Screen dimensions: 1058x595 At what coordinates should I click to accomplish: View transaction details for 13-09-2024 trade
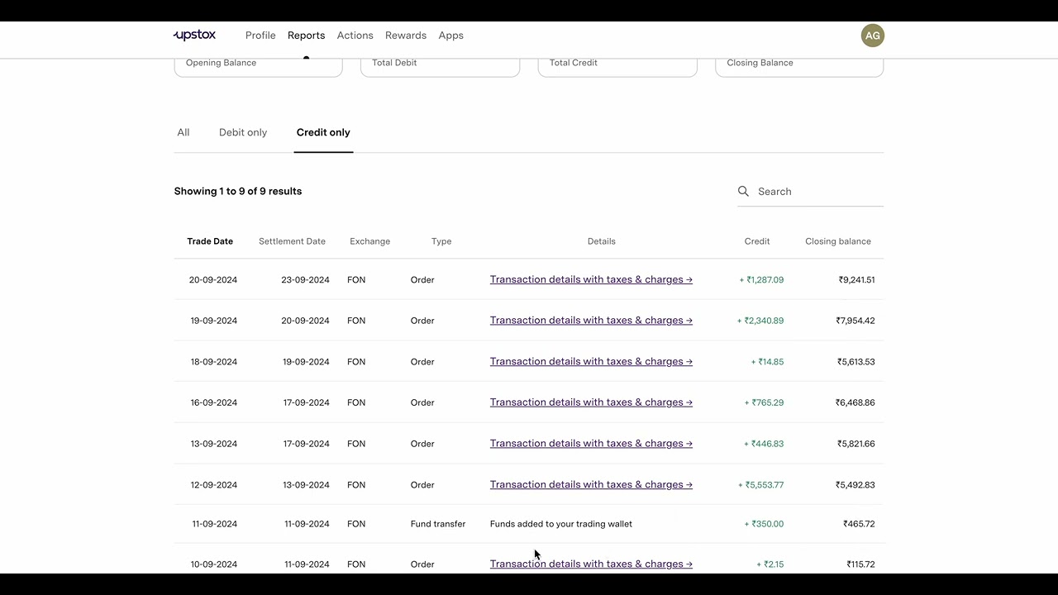pyautogui.click(x=591, y=444)
